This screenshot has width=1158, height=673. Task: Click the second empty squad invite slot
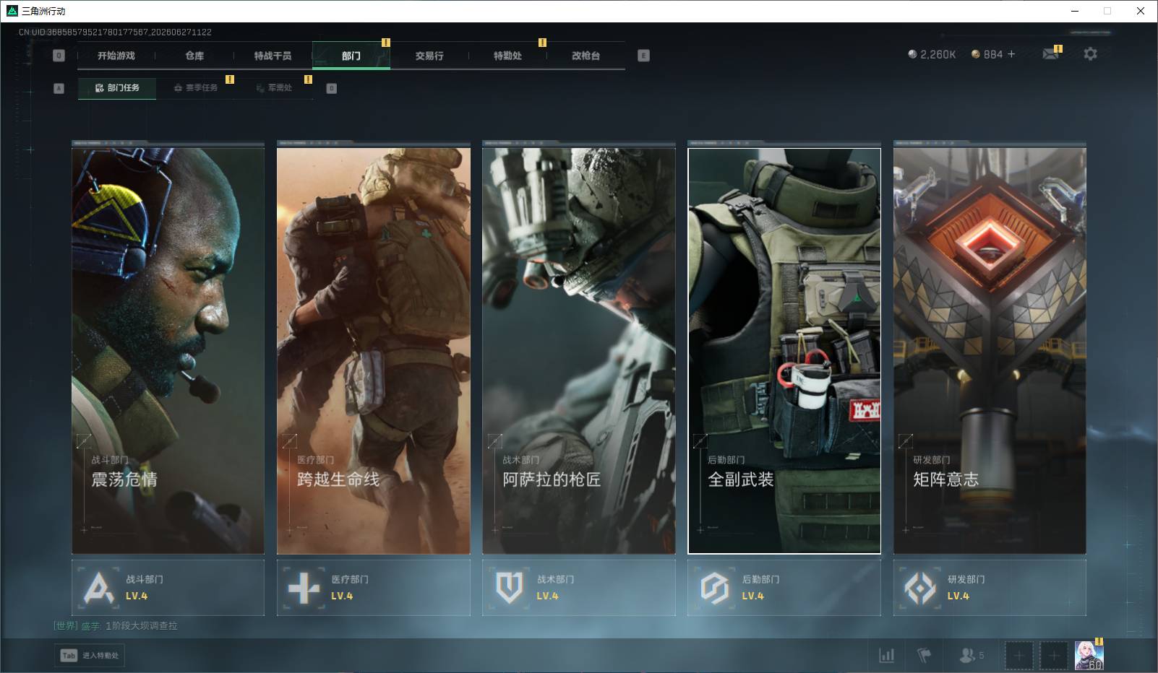click(x=1053, y=656)
